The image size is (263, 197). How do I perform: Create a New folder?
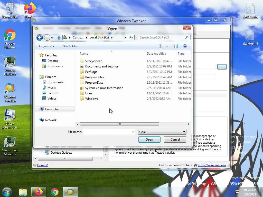70,46
